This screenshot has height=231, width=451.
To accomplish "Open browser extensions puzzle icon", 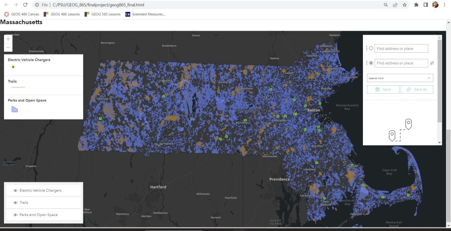I will click(x=416, y=5).
